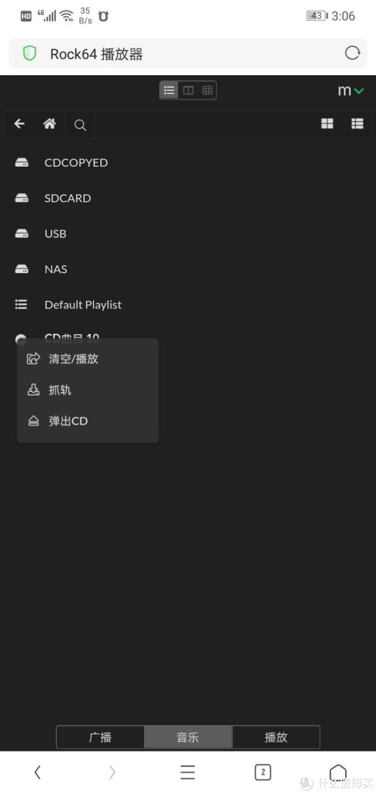The height and width of the screenshot is (794, 376).
Task: Open the browser hamburger menu
Action: pyautogui.click(x=187, y=772)
